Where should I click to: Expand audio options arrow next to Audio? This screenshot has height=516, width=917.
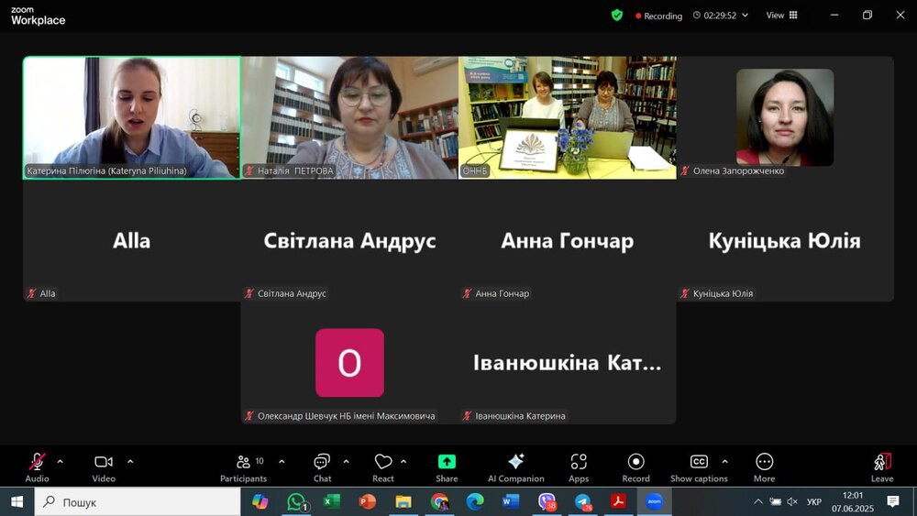coord(61,461)
